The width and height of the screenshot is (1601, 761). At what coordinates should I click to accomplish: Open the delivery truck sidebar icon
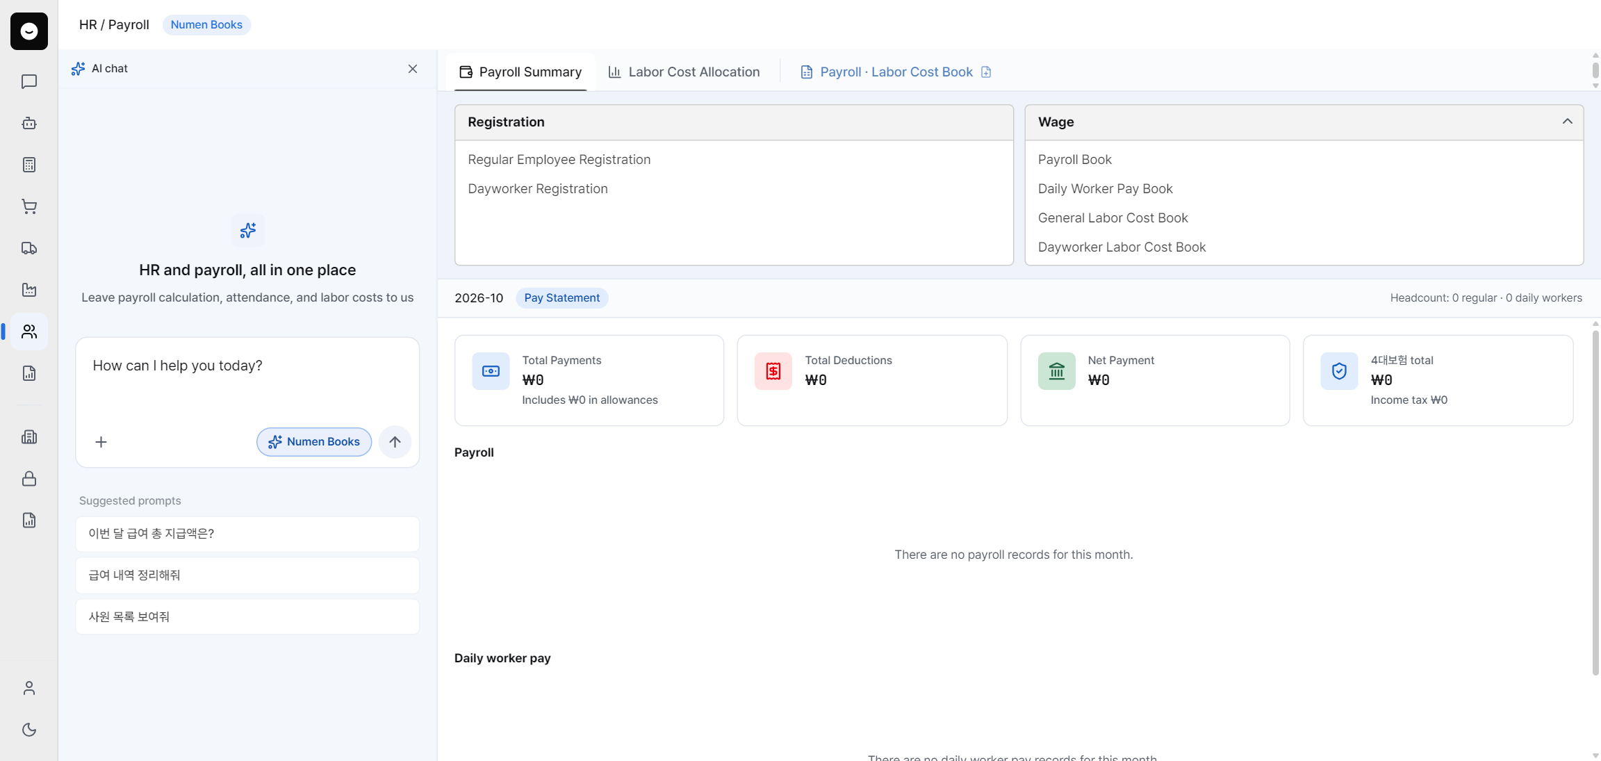29,248
